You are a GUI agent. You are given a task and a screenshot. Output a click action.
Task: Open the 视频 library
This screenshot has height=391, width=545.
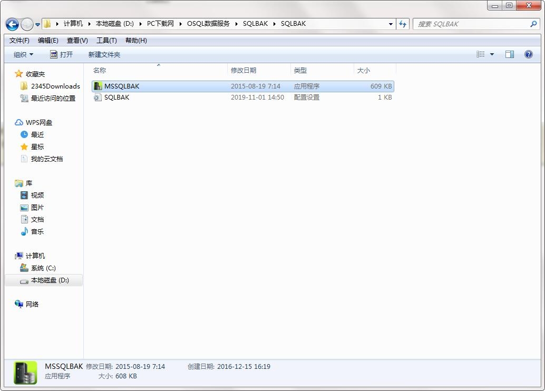[37, 195]
